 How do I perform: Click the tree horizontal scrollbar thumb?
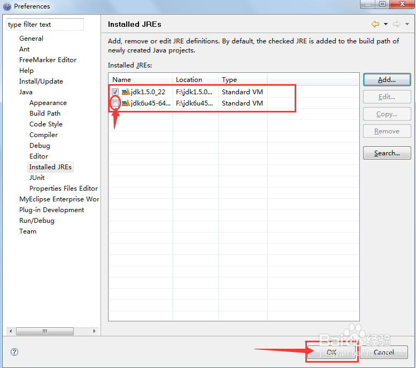(45, 331)
